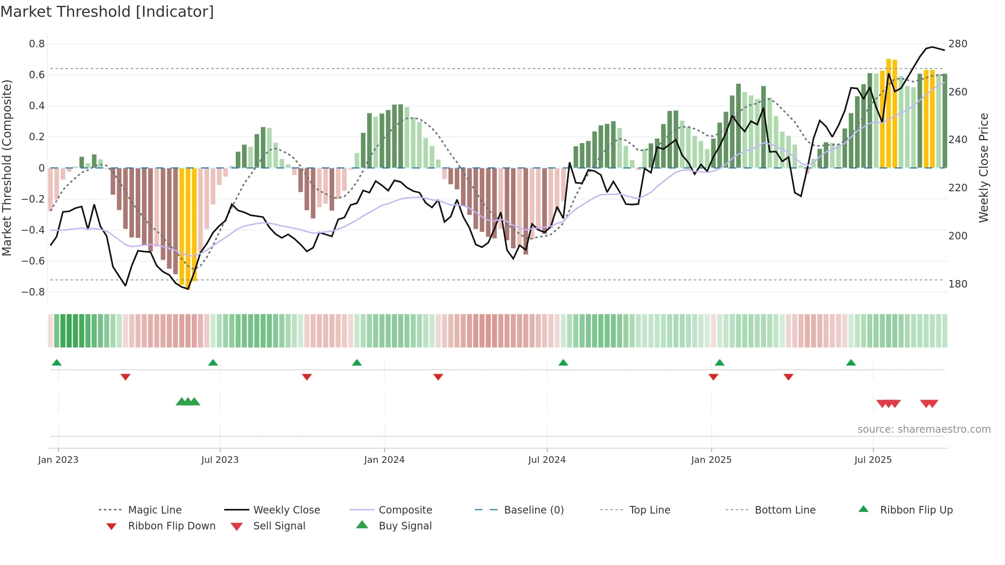1005x565 pixels.
Task: Toggle the Weekly Close legend entry
Action: tap(272, 510)
